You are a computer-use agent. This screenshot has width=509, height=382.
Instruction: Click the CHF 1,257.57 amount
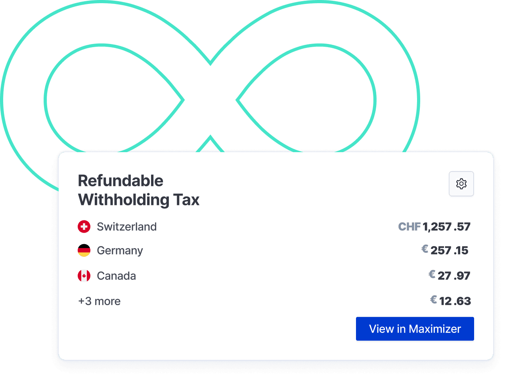446,227
